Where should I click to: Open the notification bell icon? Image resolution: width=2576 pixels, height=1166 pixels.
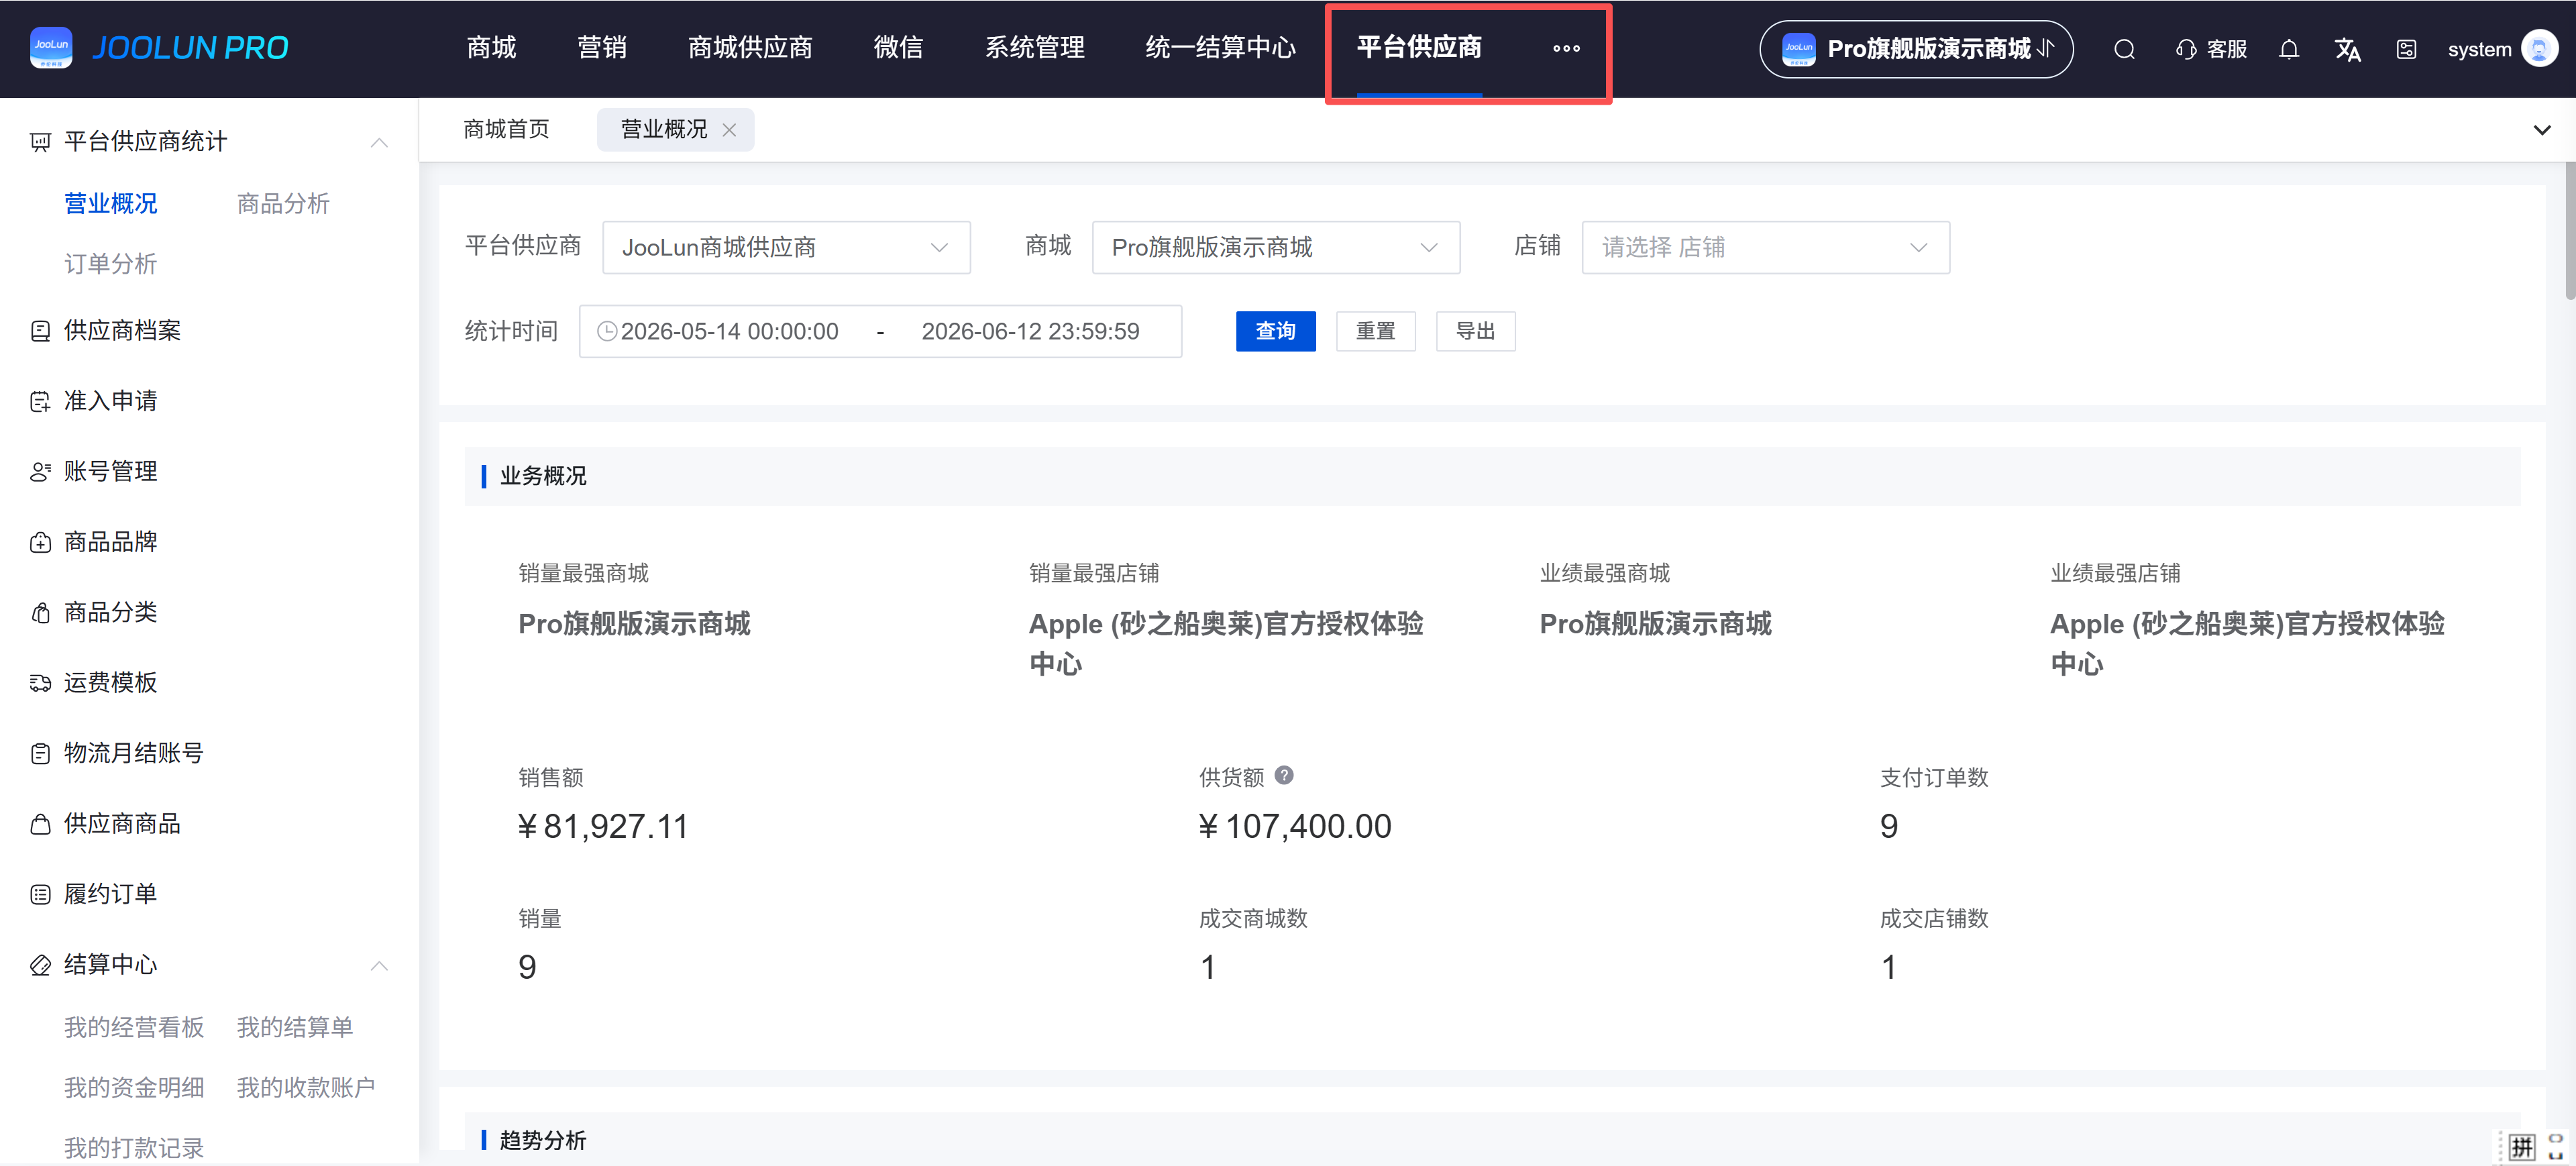(x=2289, y=49)
